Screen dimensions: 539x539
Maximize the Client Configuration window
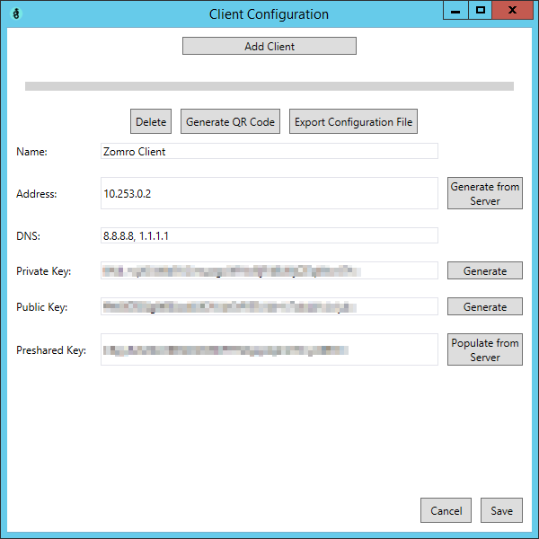click(481, 10)
